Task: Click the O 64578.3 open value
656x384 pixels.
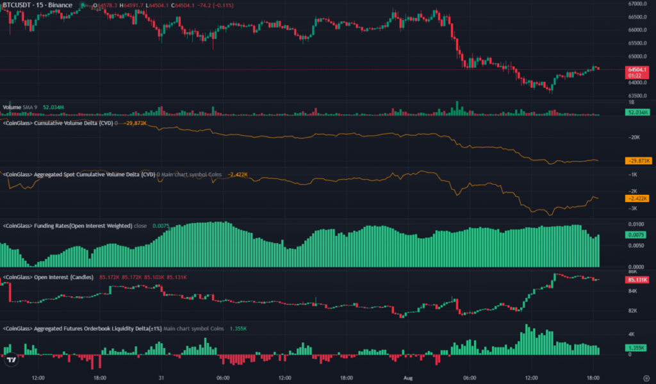Action: point(105,5)
